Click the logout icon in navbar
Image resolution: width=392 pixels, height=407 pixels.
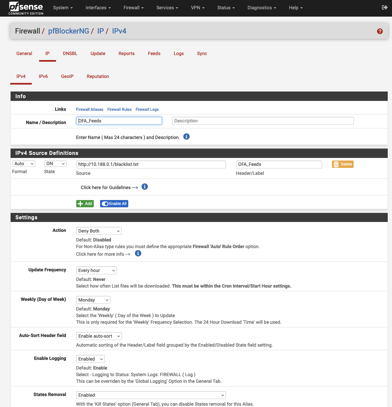coord(384,7)
